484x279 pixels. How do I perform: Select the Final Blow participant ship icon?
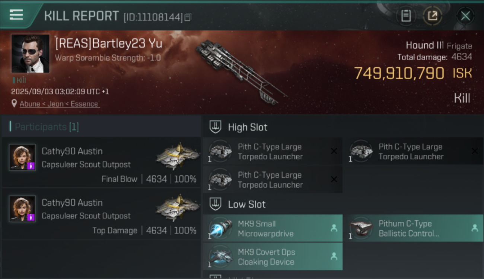(x=177, y=156)
